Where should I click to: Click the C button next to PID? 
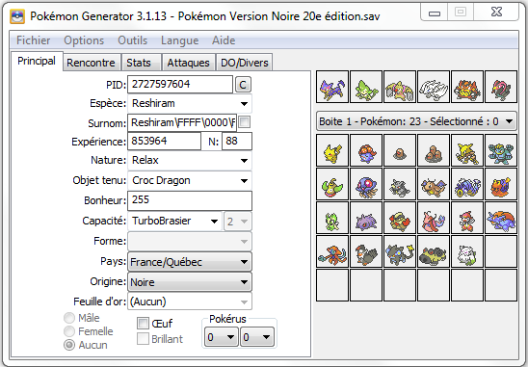point(243,85)
